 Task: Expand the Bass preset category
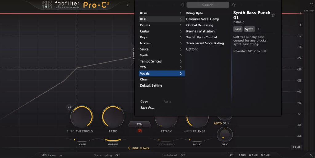click(162, 19)
